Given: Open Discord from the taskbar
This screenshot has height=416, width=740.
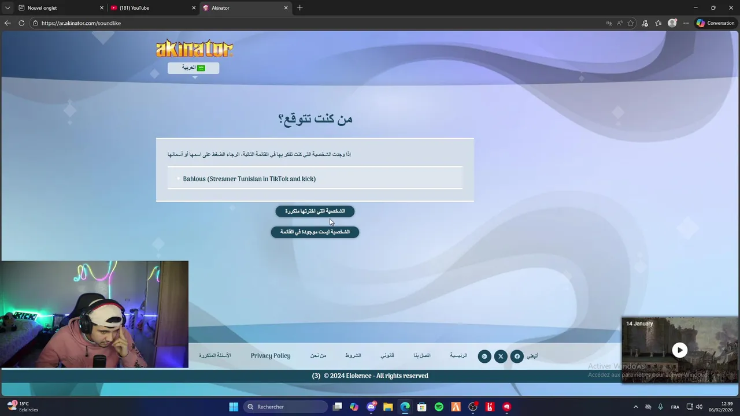Looking at the screenshot, I should pos(371,407).
